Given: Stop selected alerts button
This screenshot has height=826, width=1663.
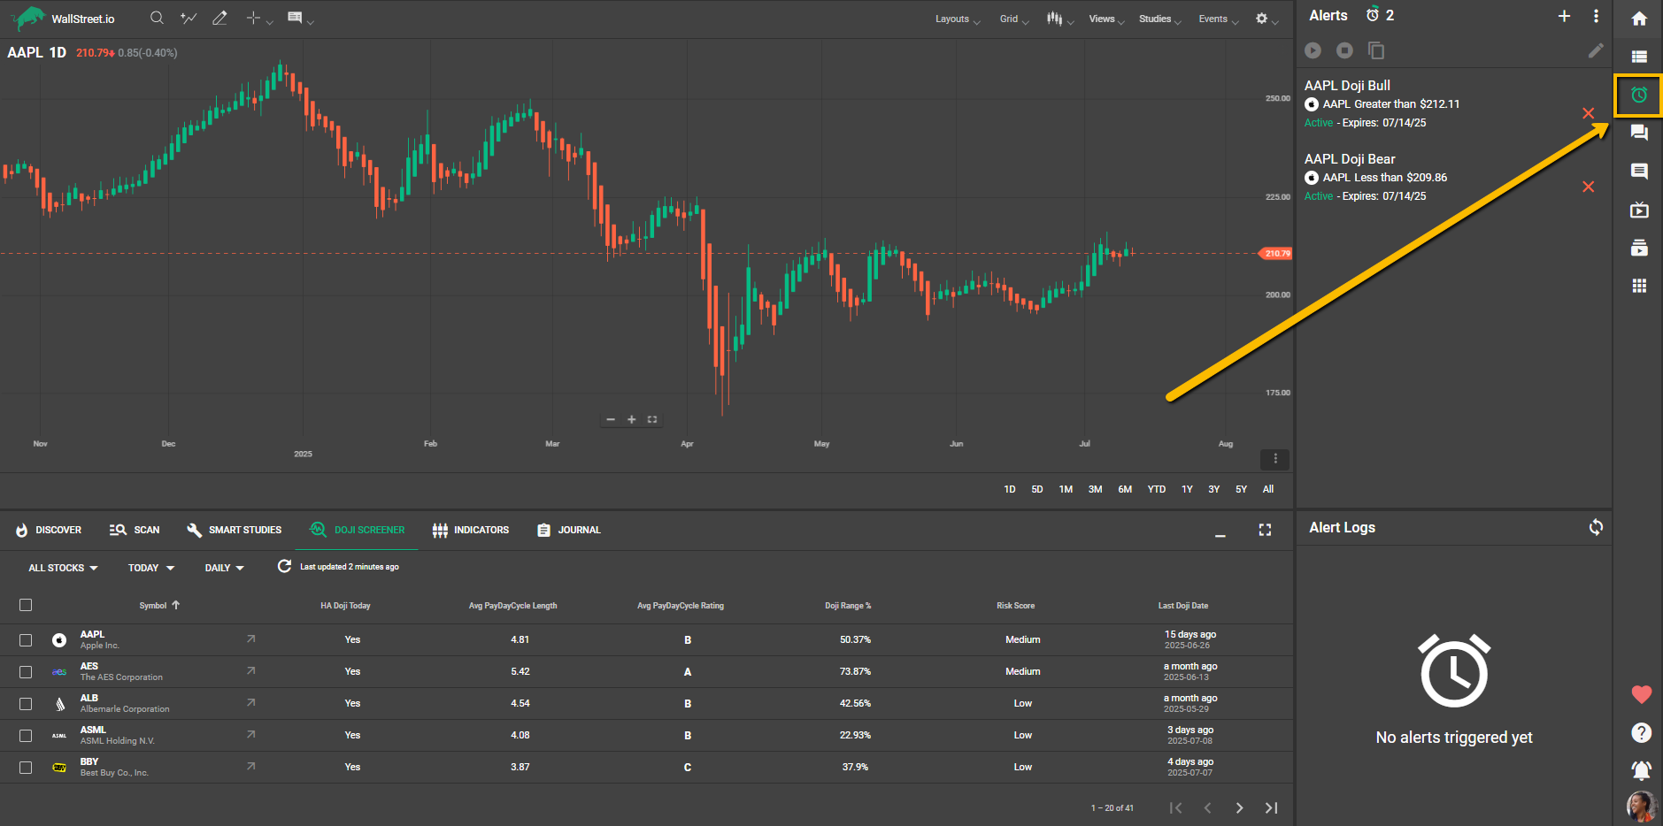Looking at the screenshot, I should pos(1344,50).
